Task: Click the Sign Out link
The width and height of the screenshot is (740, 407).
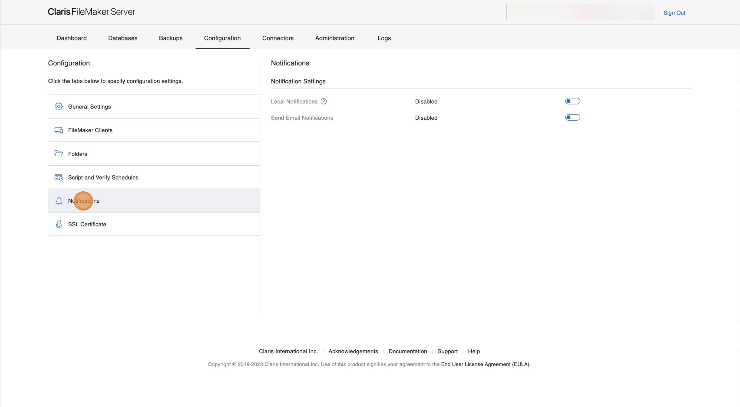Action: [x=675, y=13]
